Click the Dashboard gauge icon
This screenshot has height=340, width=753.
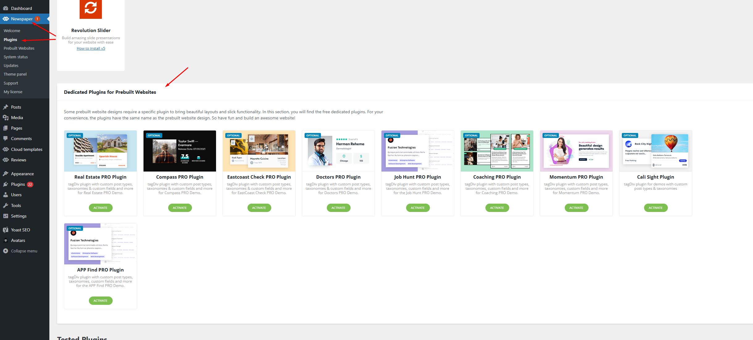[x=6, y=8]
